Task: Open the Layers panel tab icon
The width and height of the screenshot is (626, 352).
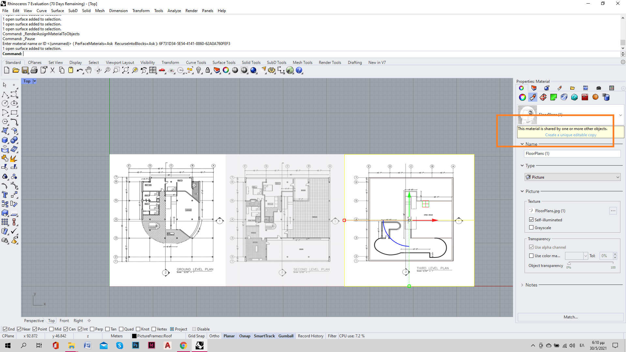Action: (x=534, y=88)
